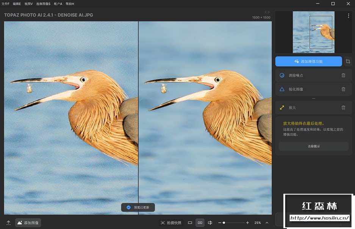Switch to split slider comparison view
Image resolution: width=355 pixels, height=229 pixels.
(210, 223)
